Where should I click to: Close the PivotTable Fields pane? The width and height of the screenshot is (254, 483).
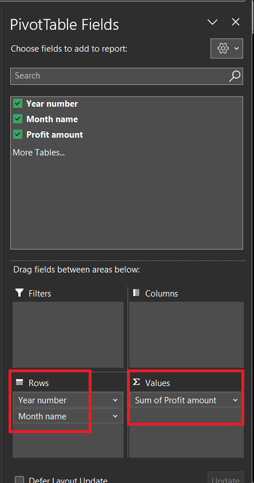[236, 22]
